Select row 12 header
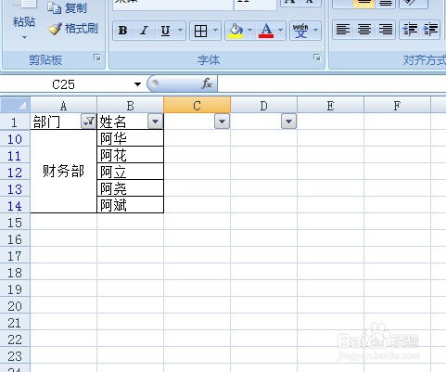 point(15,173)
